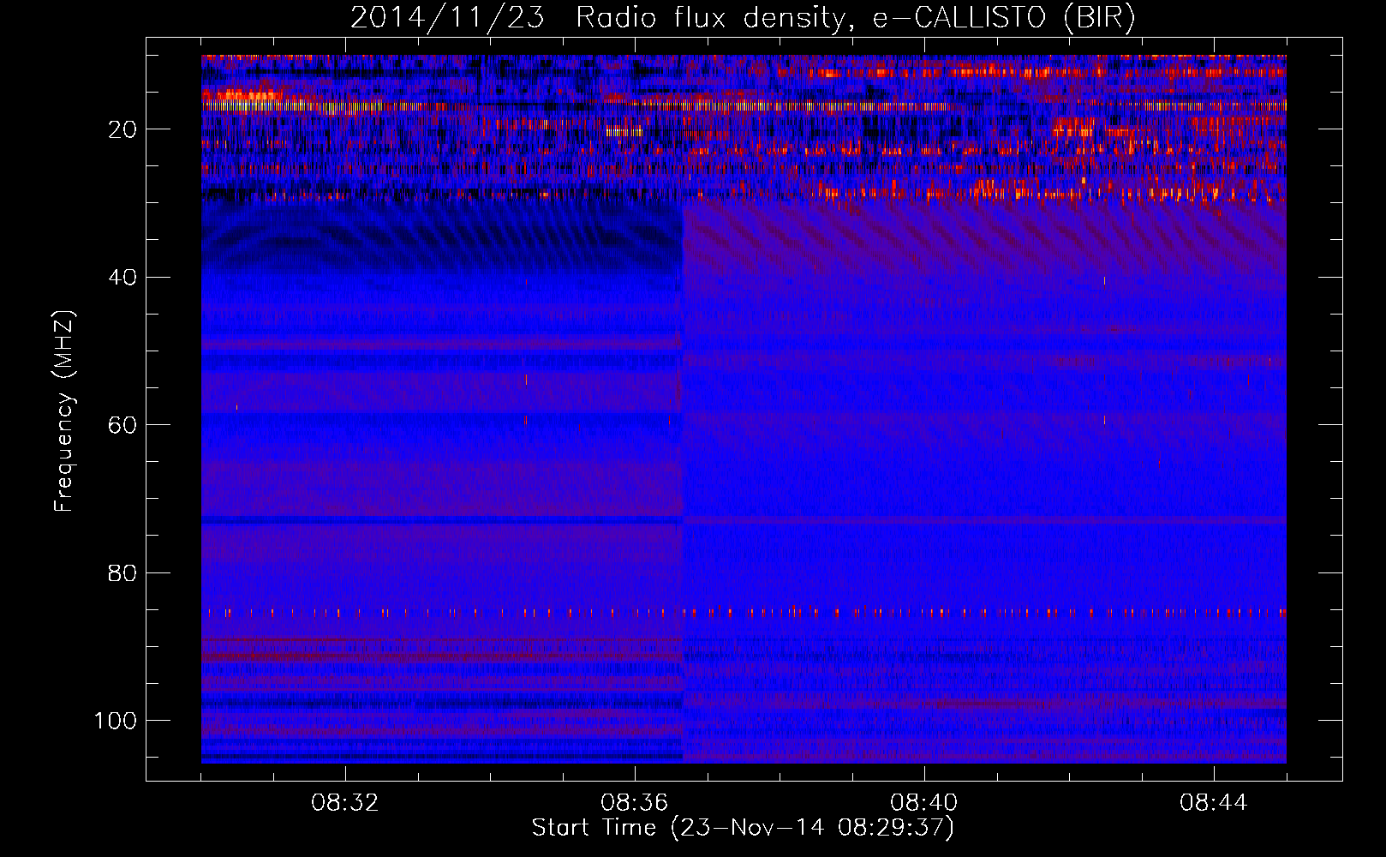This screenshot has height=857, width=1386.
Task: Click the '08:32' time tick label
Action: (x=345, y=803)
